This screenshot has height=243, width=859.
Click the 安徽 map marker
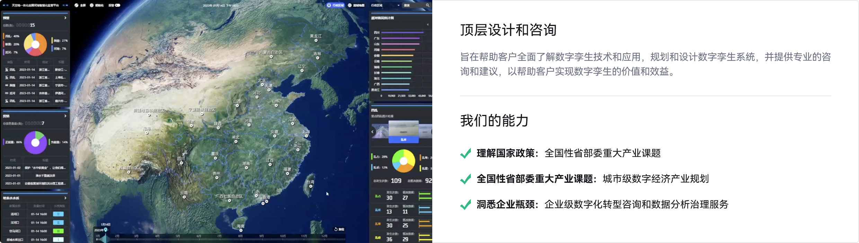pos(275,136)
